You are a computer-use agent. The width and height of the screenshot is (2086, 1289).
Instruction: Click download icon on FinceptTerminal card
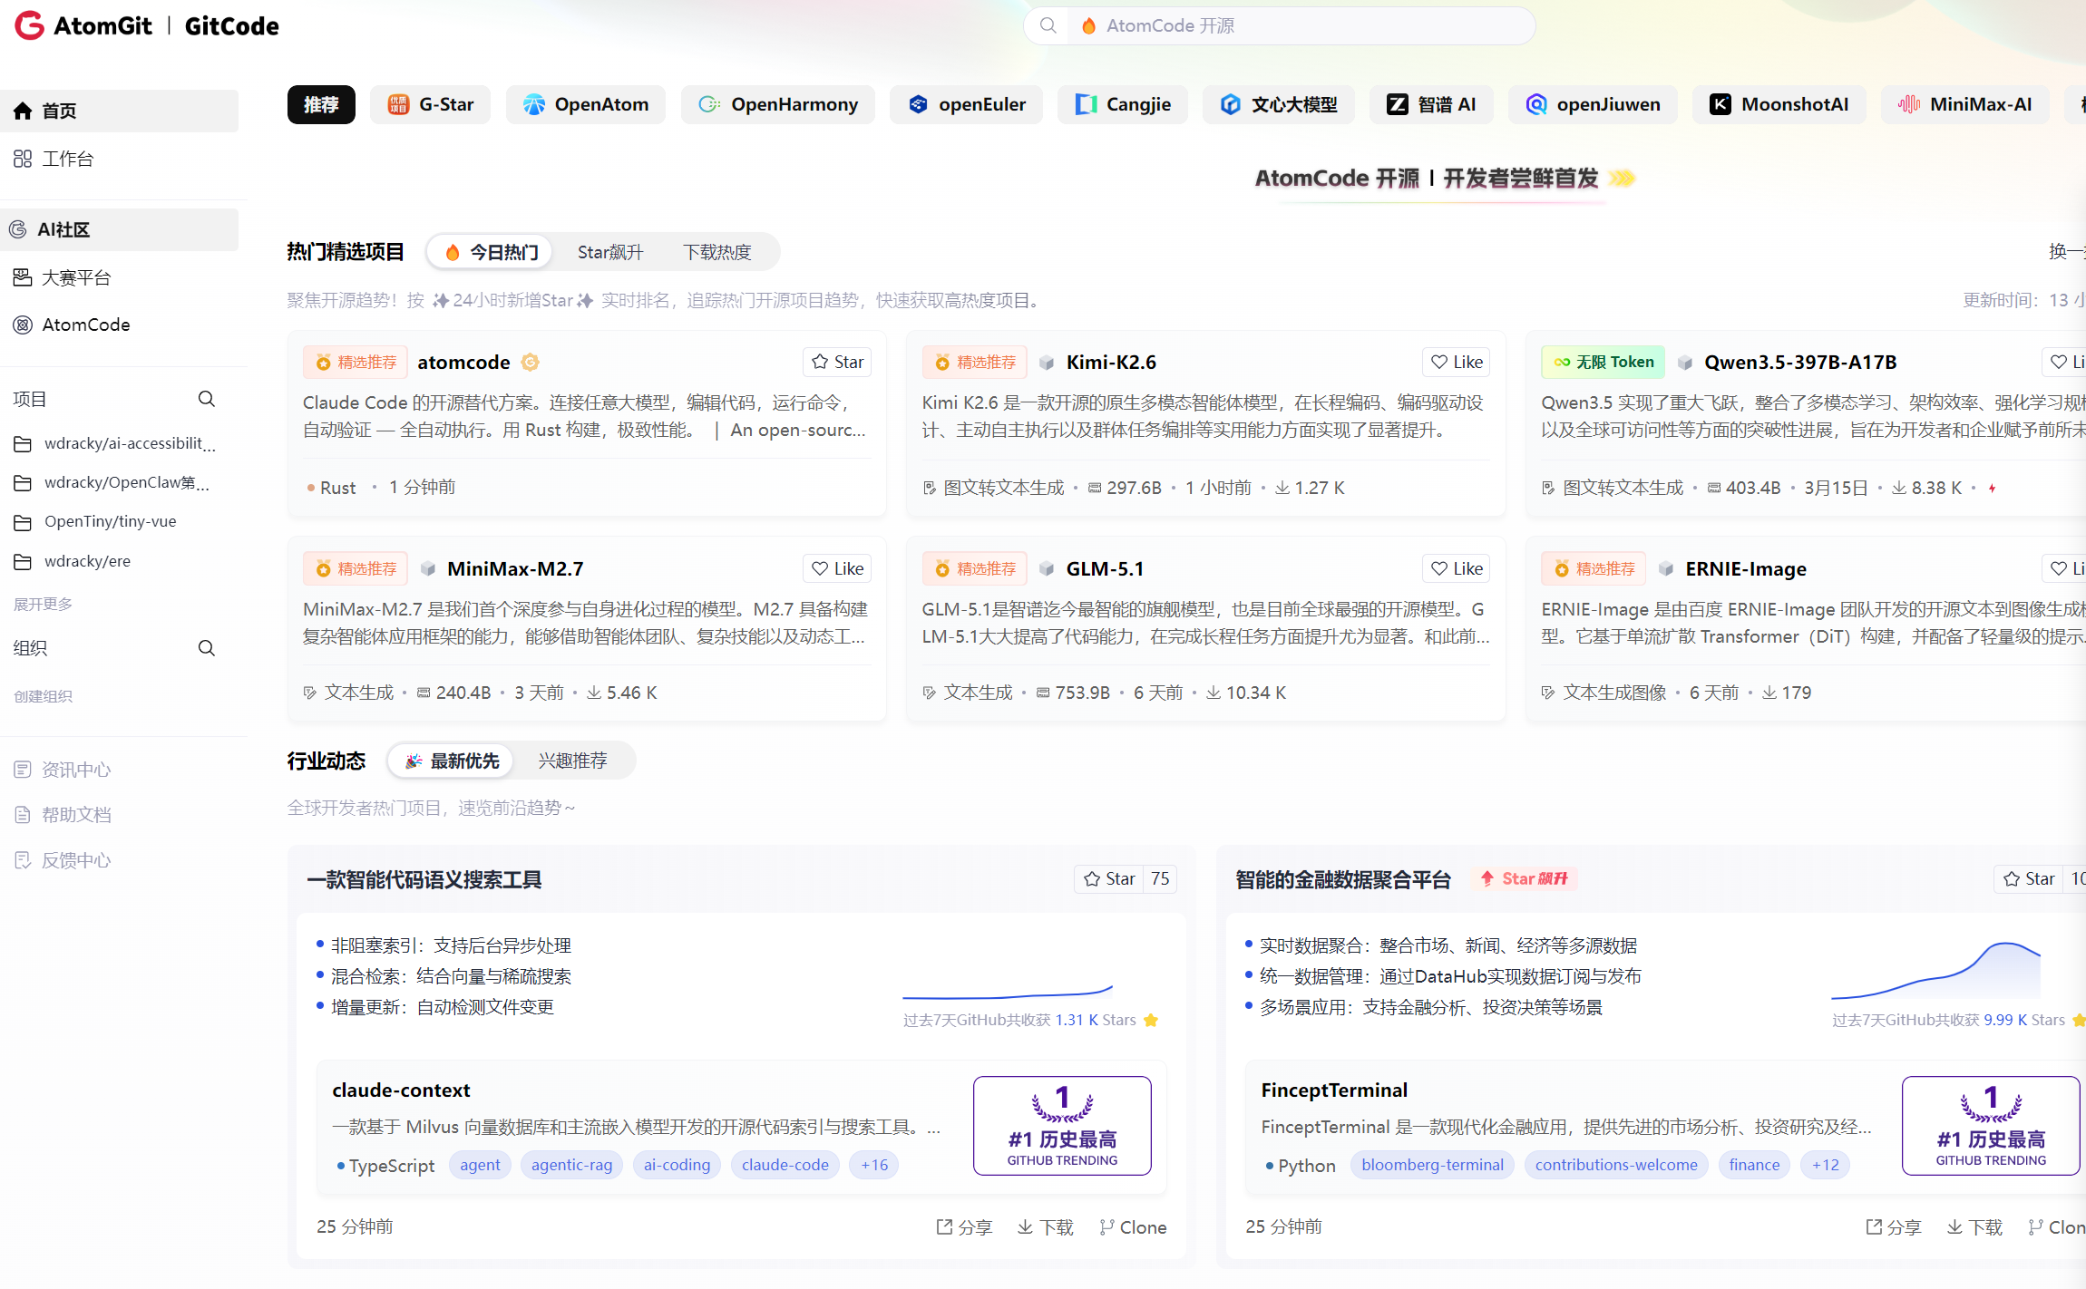click(1954, 1226)
